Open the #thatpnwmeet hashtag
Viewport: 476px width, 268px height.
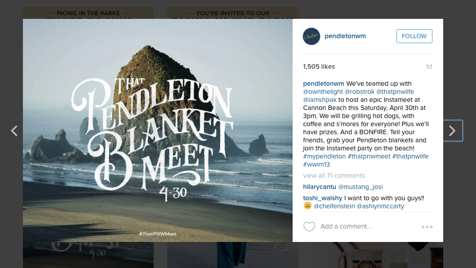pyautogui.click(x=369, y=156)
